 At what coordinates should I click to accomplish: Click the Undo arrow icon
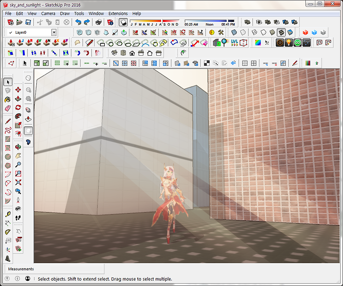click(78, 22)
